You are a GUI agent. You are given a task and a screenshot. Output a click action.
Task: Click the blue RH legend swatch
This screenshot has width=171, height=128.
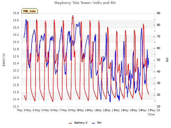93,123
